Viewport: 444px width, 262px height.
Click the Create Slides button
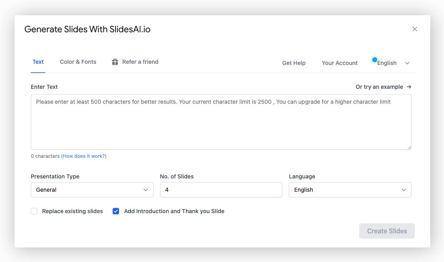(x=387, y=231)
